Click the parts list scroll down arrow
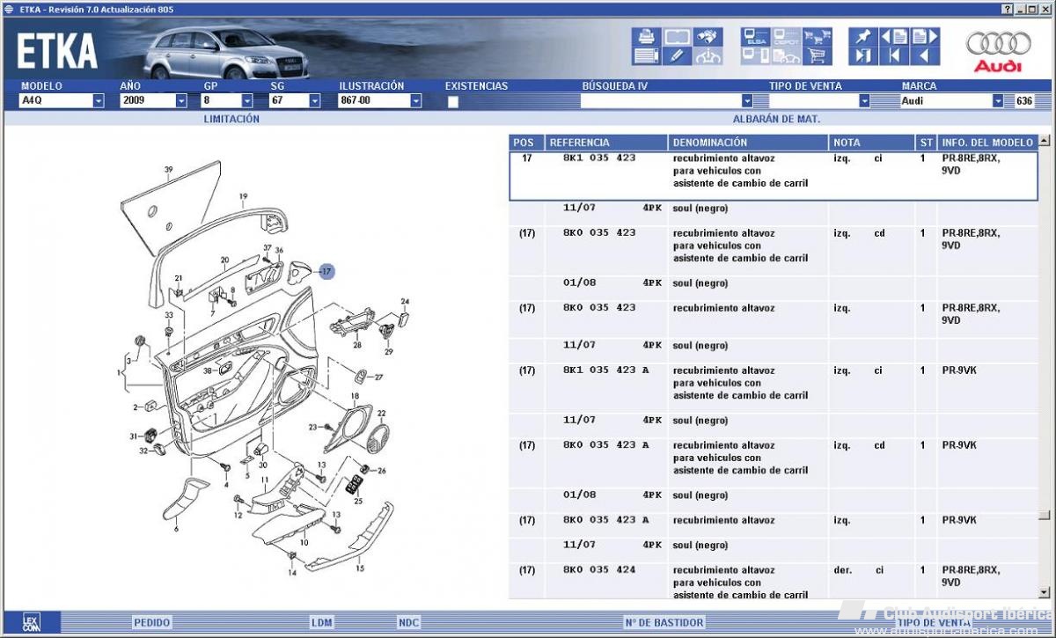This screenshot has width=1056, height=638. [1045, 593]
